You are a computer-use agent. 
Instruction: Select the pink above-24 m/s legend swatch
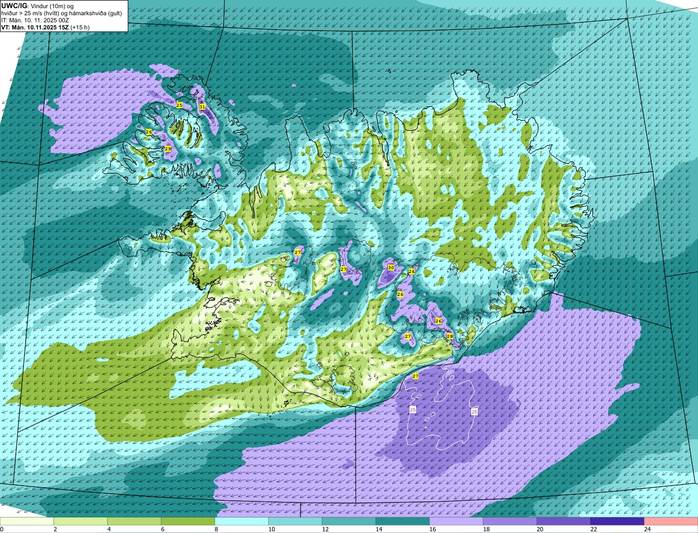(x=671, y=522)
